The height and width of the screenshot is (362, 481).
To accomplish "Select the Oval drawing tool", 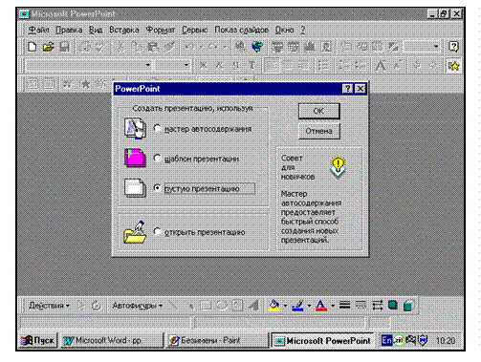I will (222, 306).
